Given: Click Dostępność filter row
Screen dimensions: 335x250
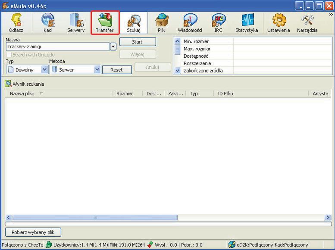Looking at the screenshot, I should [257, 56].
